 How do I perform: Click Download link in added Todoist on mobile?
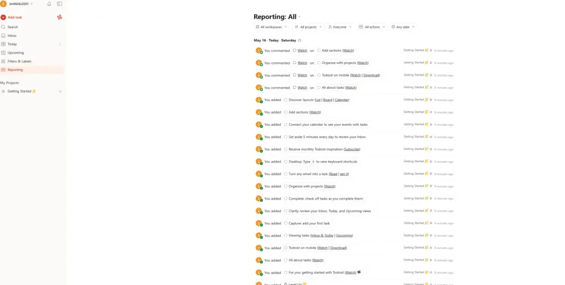point(338,248)
